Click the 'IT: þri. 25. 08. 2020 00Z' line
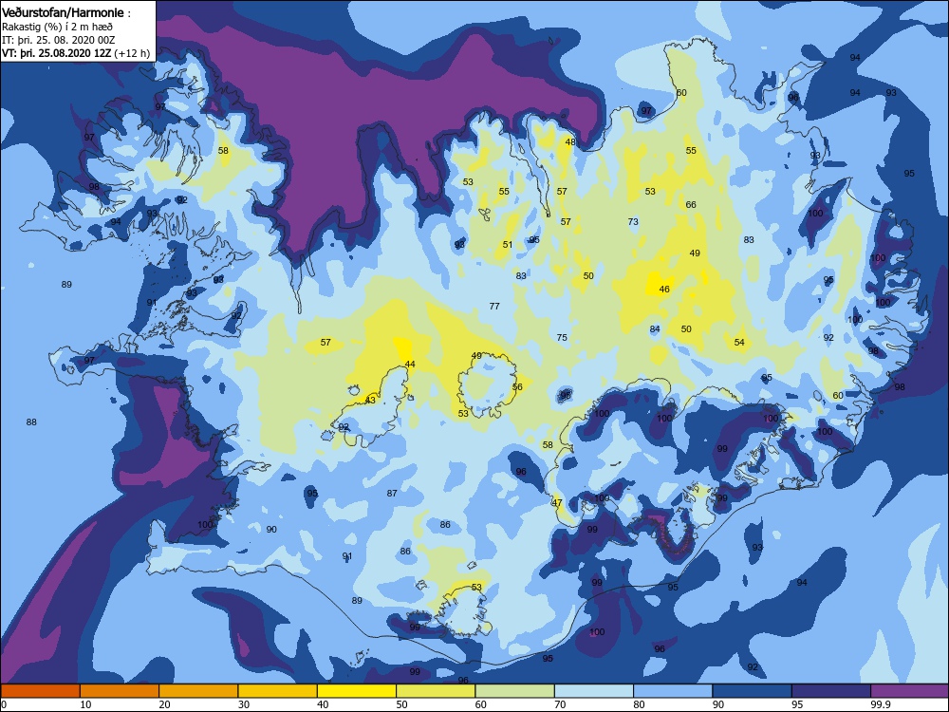This screenshot has width=949, height=712. [58, 40]
